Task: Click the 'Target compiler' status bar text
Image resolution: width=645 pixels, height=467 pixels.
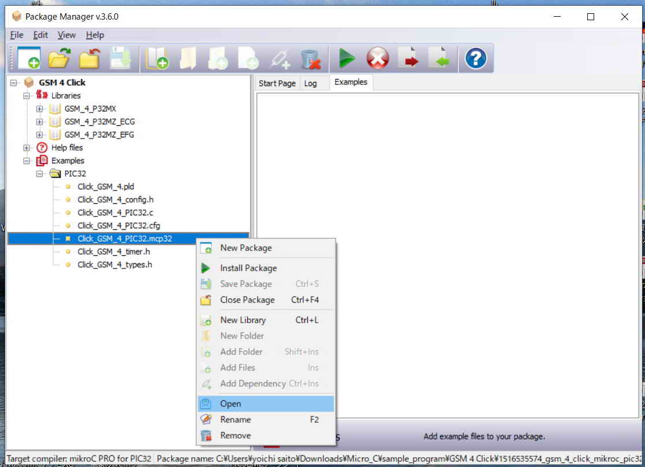Action: point(79,459)
